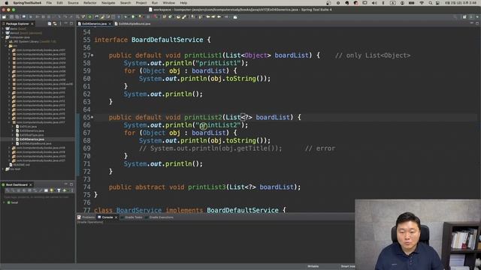This screenshot has width=481, height=270.
Task: Click BoardDefaultService interface name on line 55
Action: pyautogui.click(x=167, y=40)
